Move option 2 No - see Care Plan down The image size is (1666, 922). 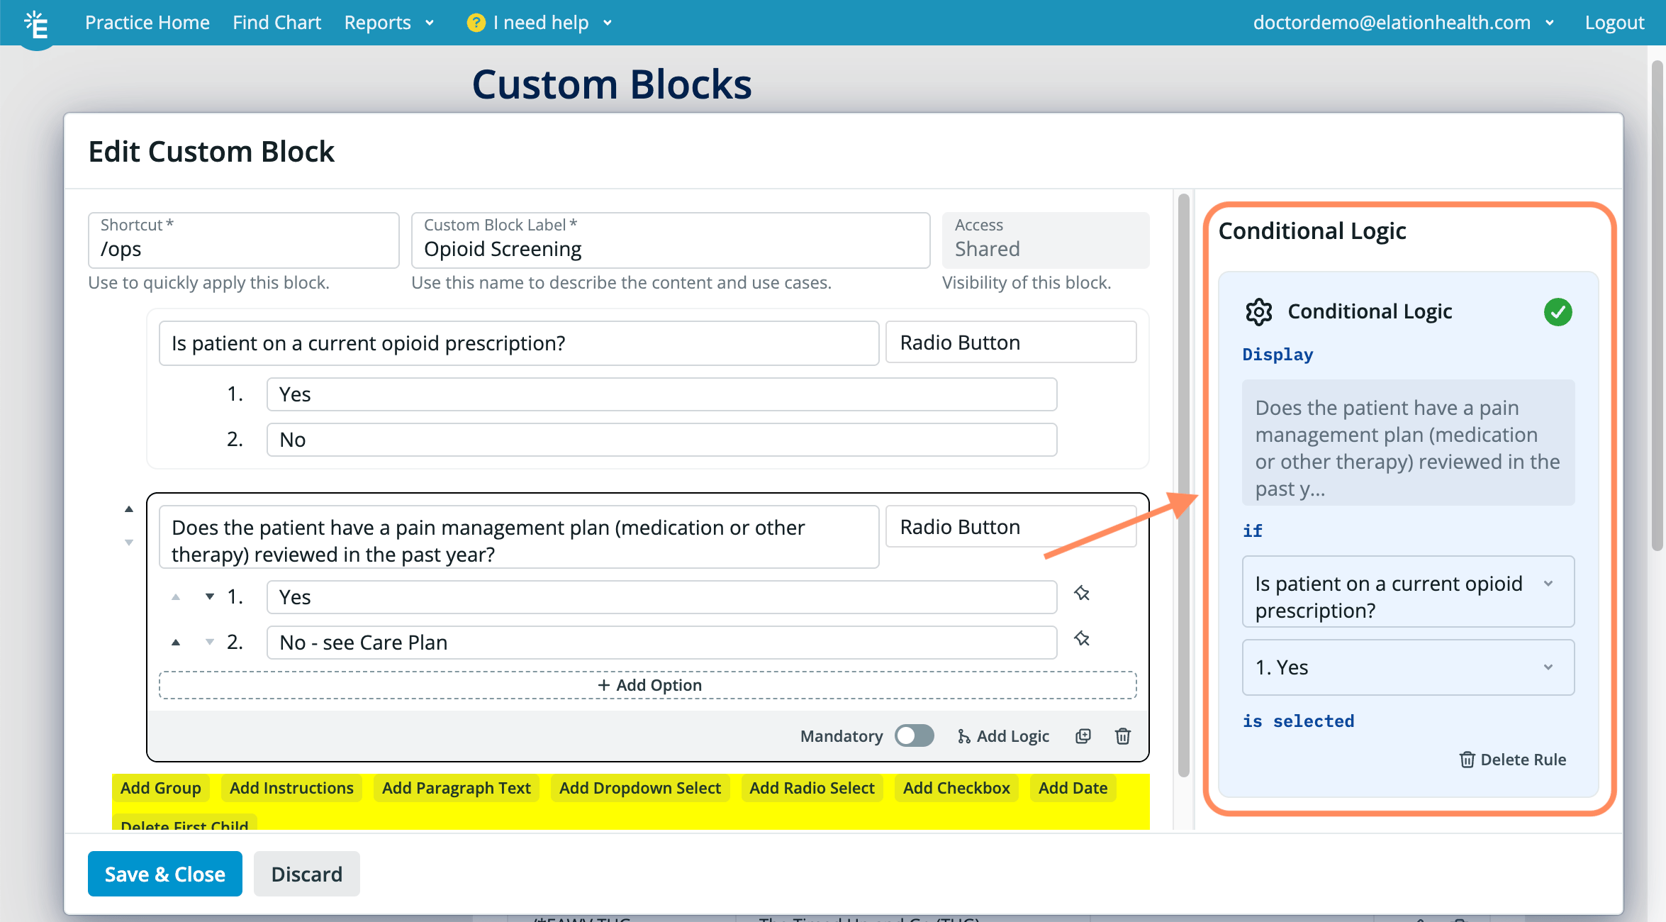point(209,642)
